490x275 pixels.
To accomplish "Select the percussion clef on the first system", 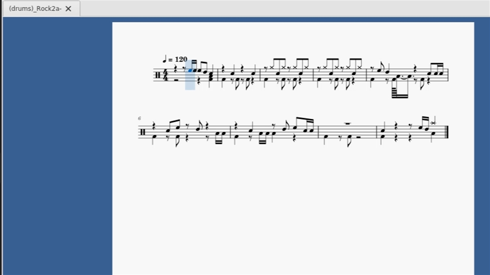I will point(158,75).
